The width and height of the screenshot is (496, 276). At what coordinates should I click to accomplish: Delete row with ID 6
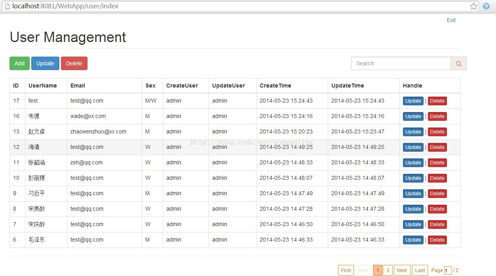pos(437,240)
